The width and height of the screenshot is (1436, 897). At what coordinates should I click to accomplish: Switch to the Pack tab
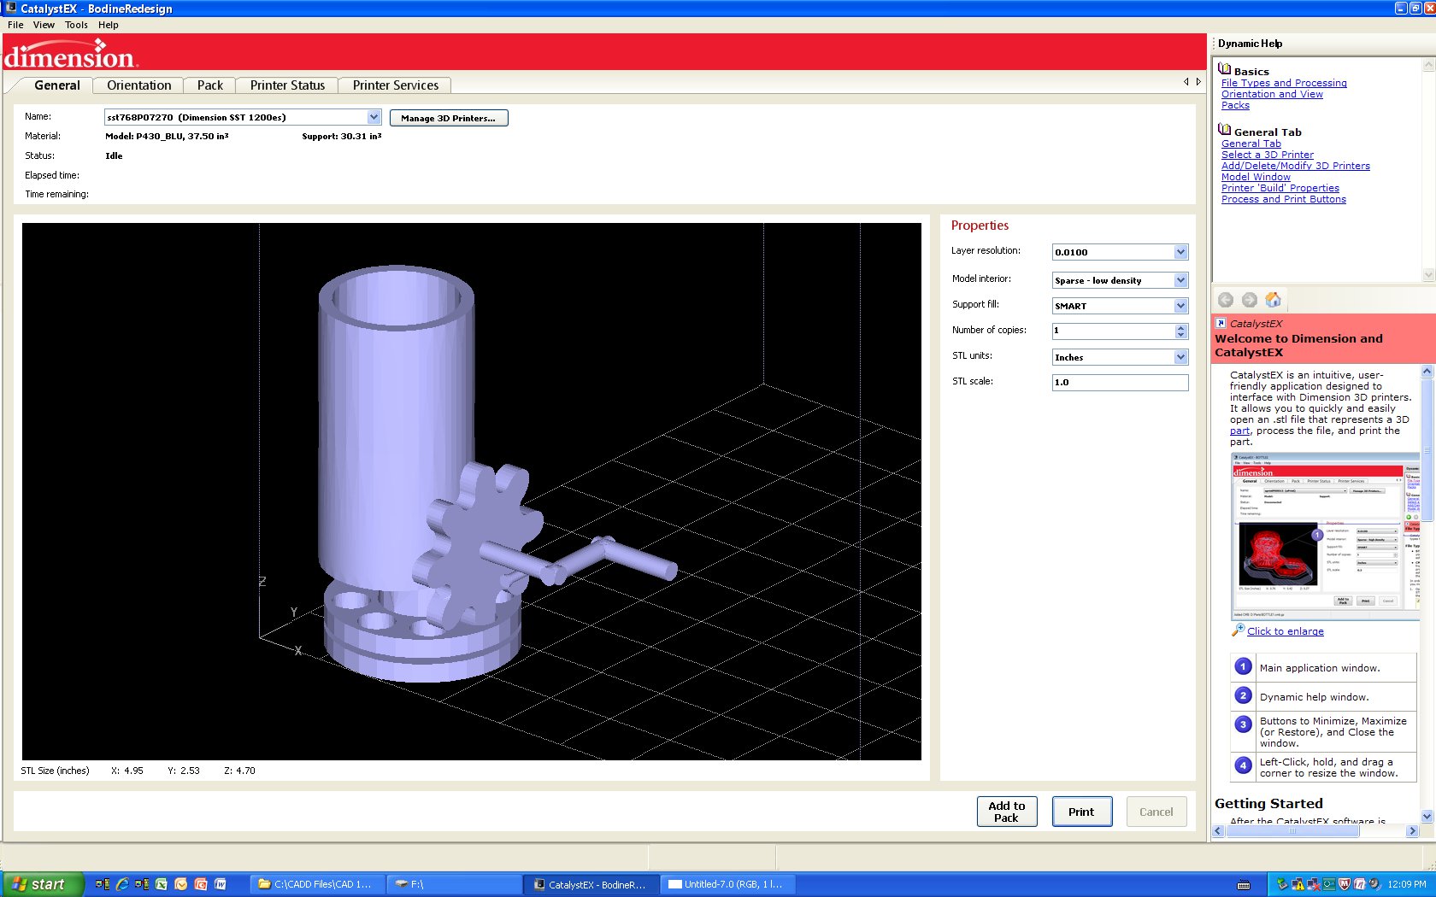[x=209, y=85]
